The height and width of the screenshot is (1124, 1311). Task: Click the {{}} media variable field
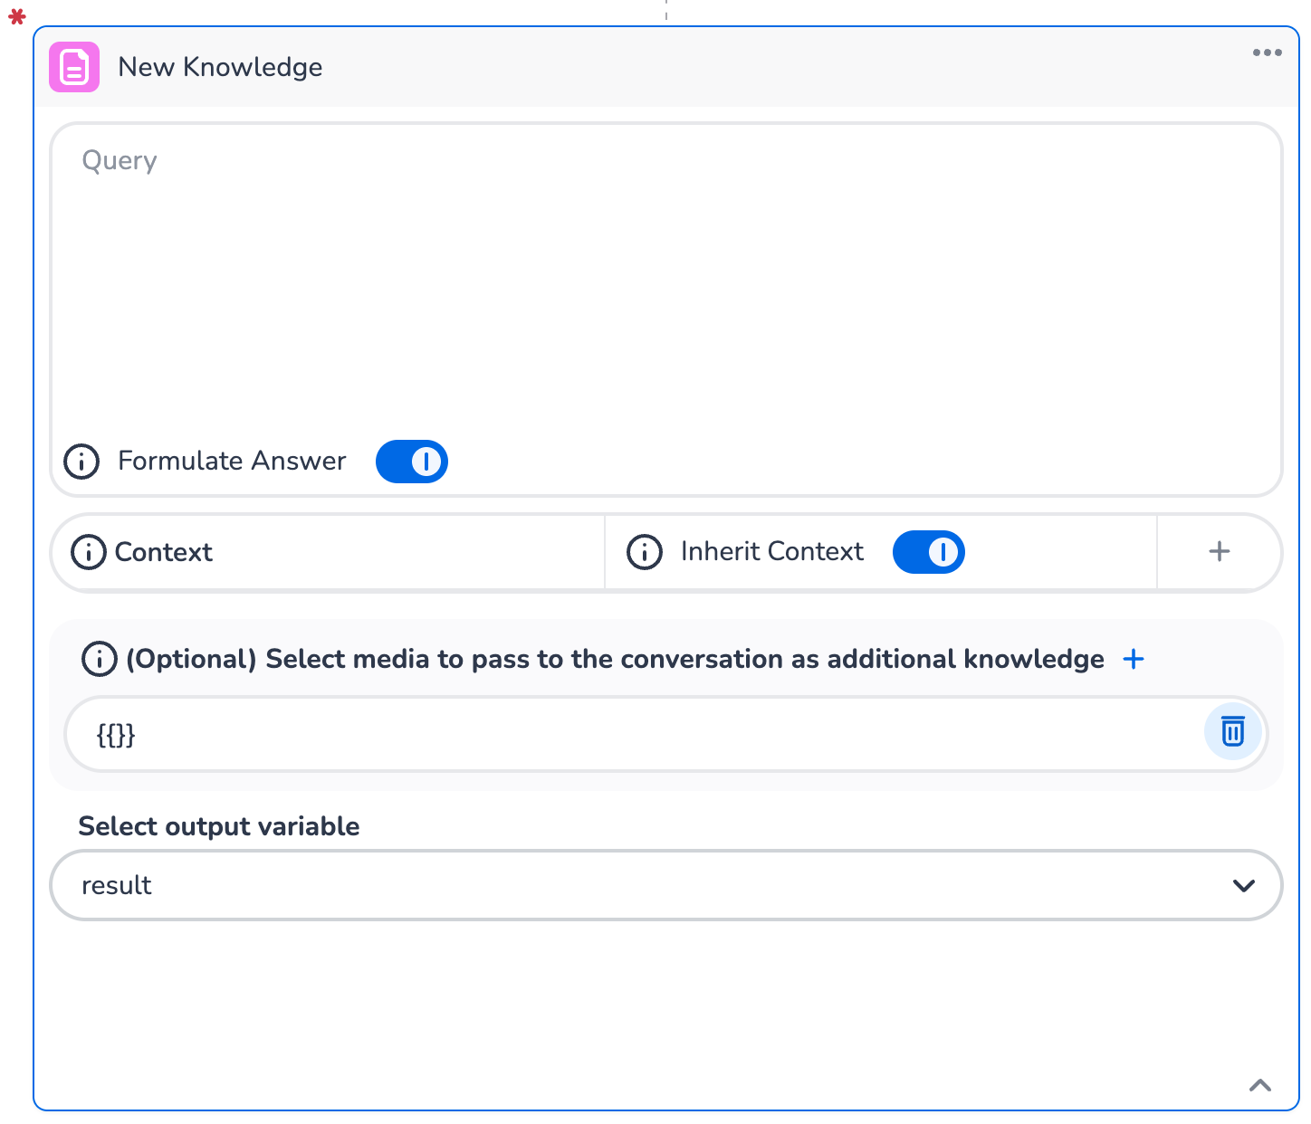pos(634,734)
